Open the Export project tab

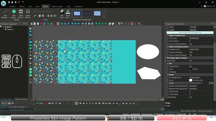click(57, 6)
